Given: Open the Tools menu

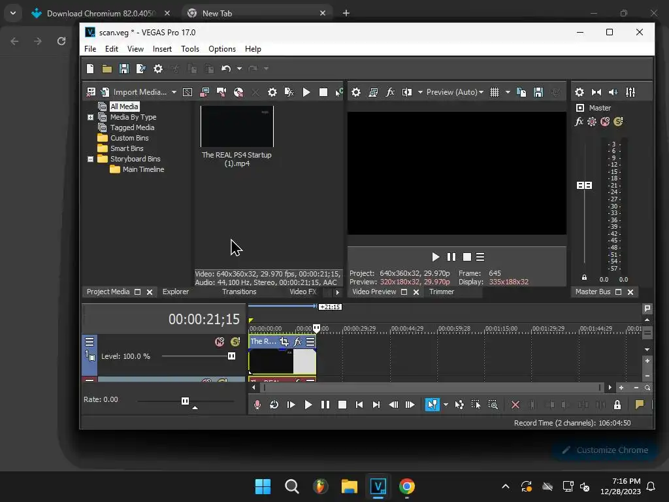Looking at the screenshot, I should [x=190, y=49].
